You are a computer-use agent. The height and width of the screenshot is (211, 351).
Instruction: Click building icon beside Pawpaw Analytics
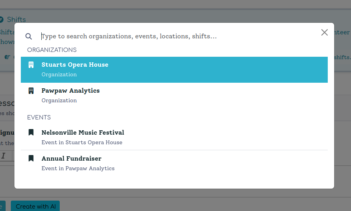[31, 91]
